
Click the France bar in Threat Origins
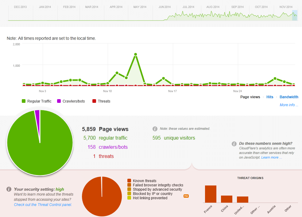(x=211, y=194)
